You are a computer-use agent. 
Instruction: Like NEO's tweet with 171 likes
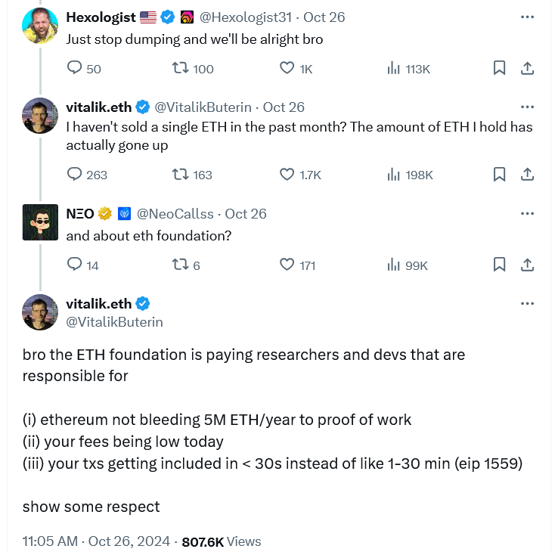287,265
